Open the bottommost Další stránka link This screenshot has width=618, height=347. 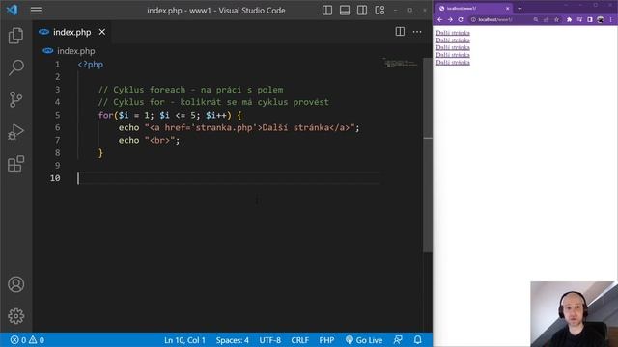[x=453, y=62]
